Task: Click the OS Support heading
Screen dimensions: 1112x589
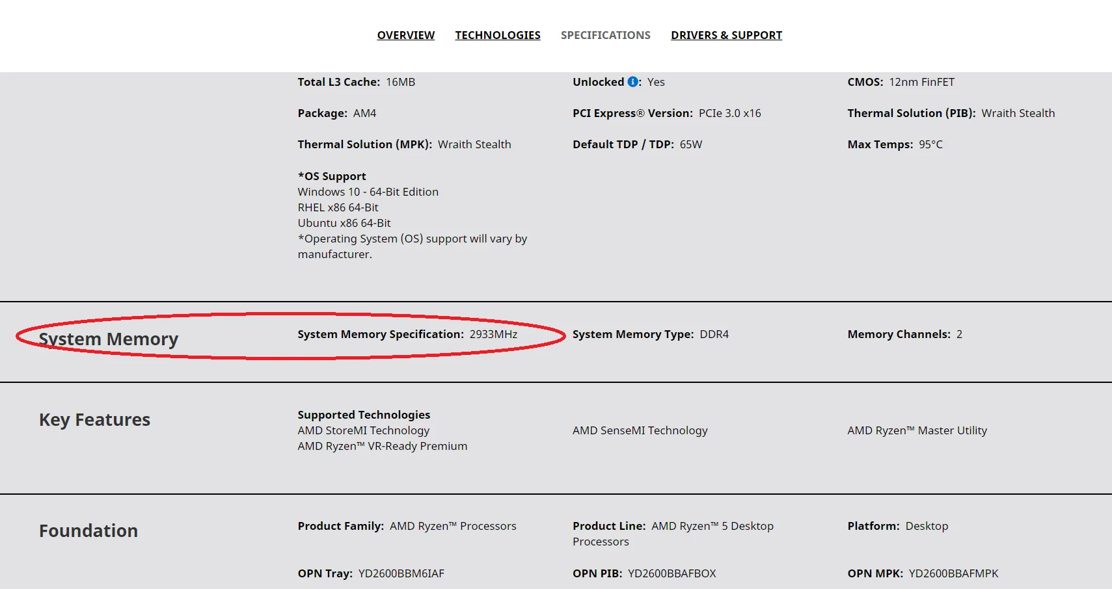Action: pyautogui.click(x=332, y=176)
